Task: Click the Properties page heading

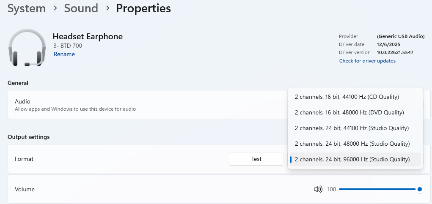Action: [x=143, y=8]
